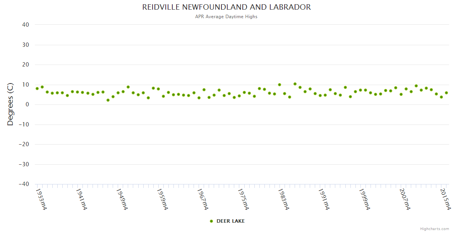This screenshot has width=453, height=232.
Task: Click the 40 label on y-axis
Action: click(26, 25)
